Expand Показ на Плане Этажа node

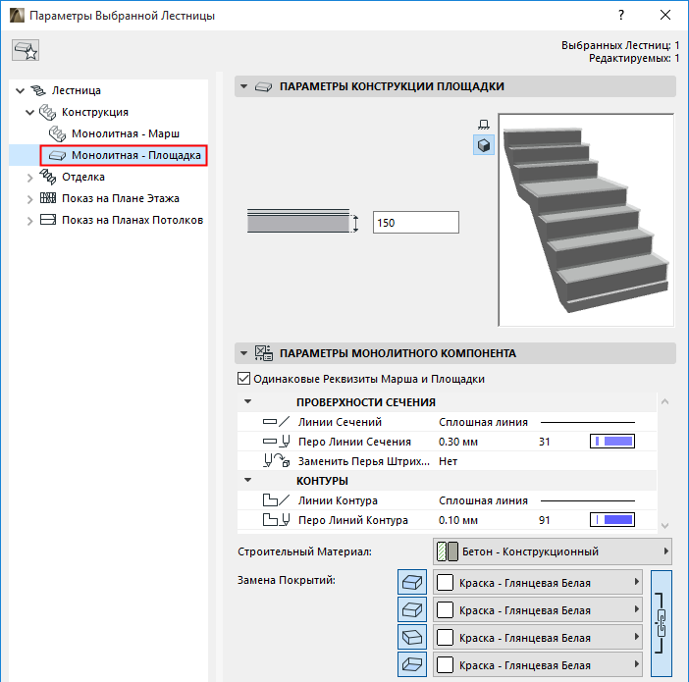click(29, 199)
